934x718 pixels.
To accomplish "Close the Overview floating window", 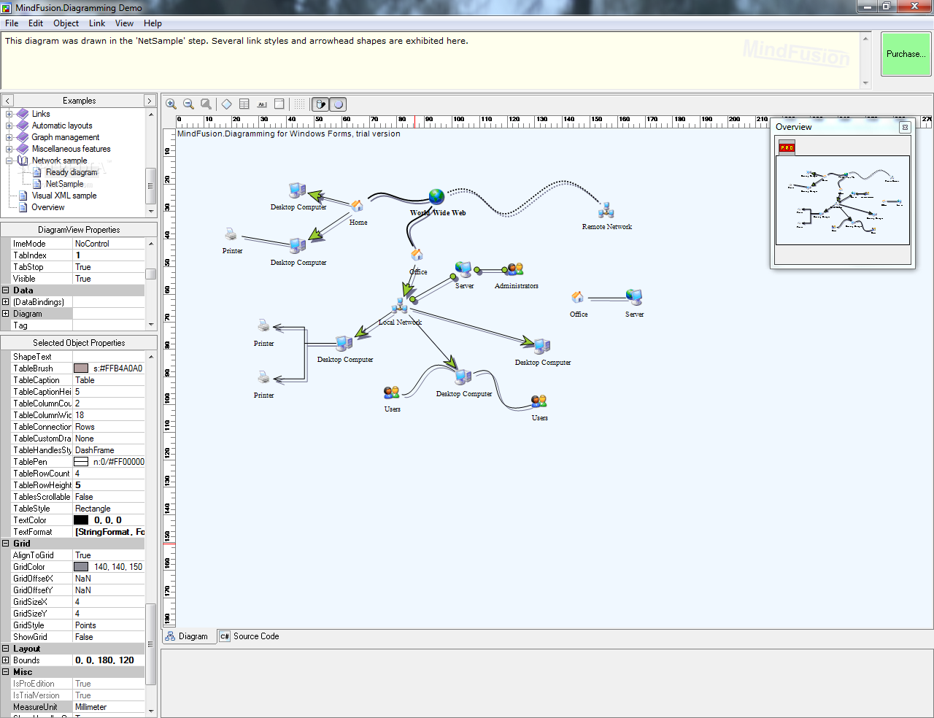I will [905, 127].
